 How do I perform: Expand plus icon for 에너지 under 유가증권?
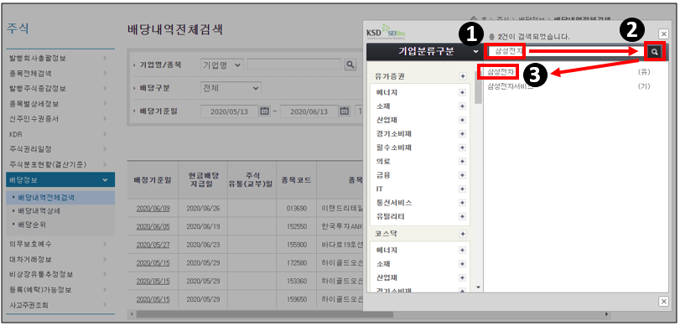(x=462, y=92)
